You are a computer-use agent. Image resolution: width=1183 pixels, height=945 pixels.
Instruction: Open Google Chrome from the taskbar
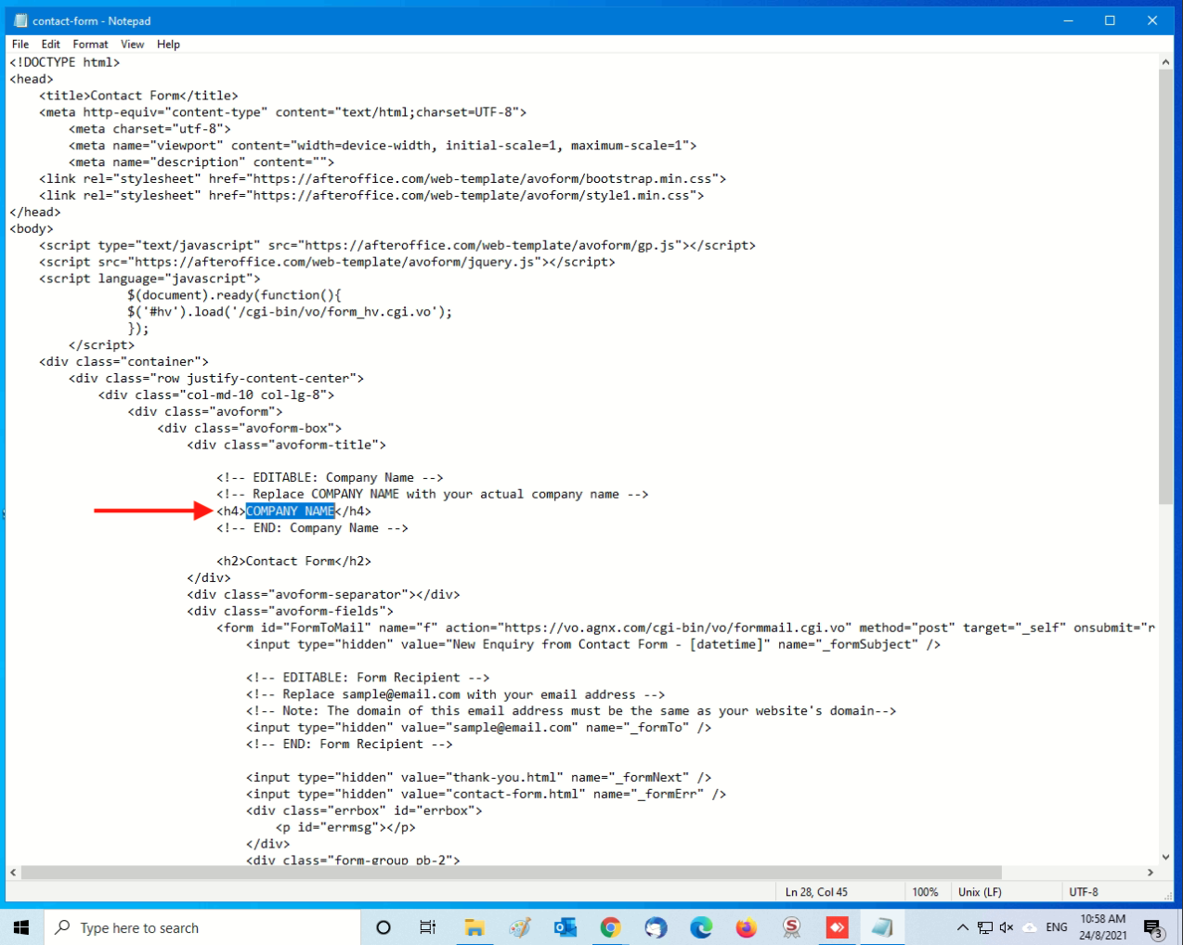click(x=610, y=927)
